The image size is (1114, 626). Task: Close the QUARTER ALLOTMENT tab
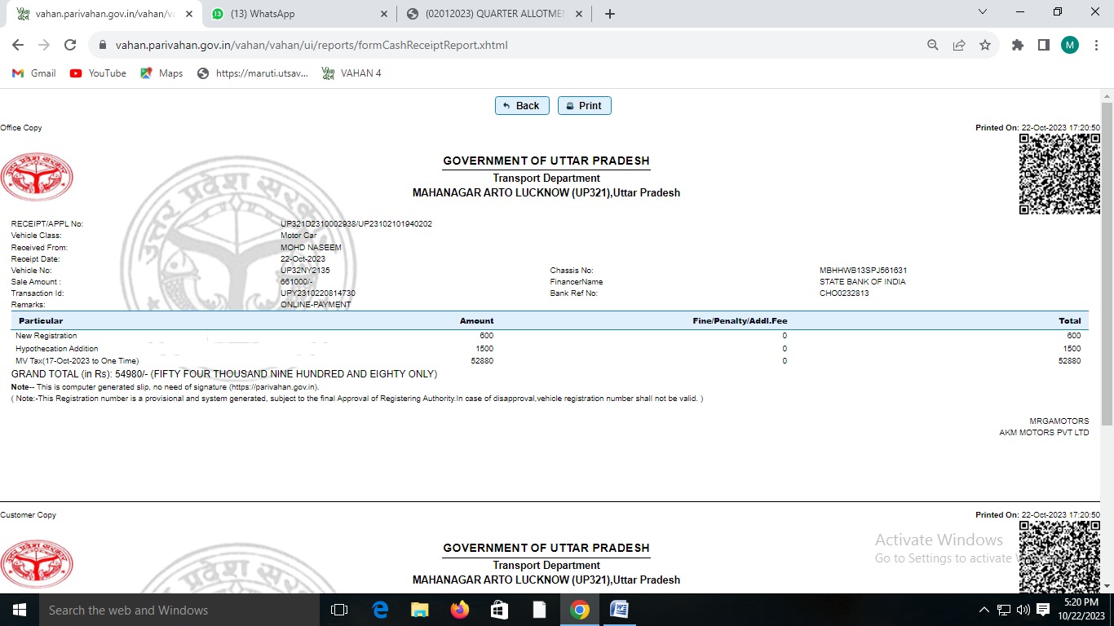(579, 14)
